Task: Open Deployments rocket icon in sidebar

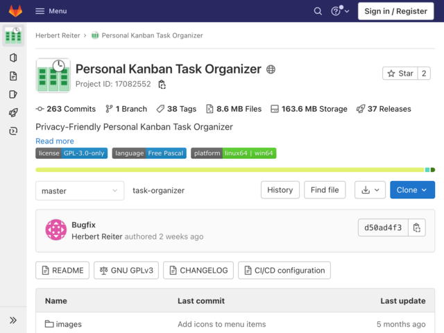Action: (13, 112)
